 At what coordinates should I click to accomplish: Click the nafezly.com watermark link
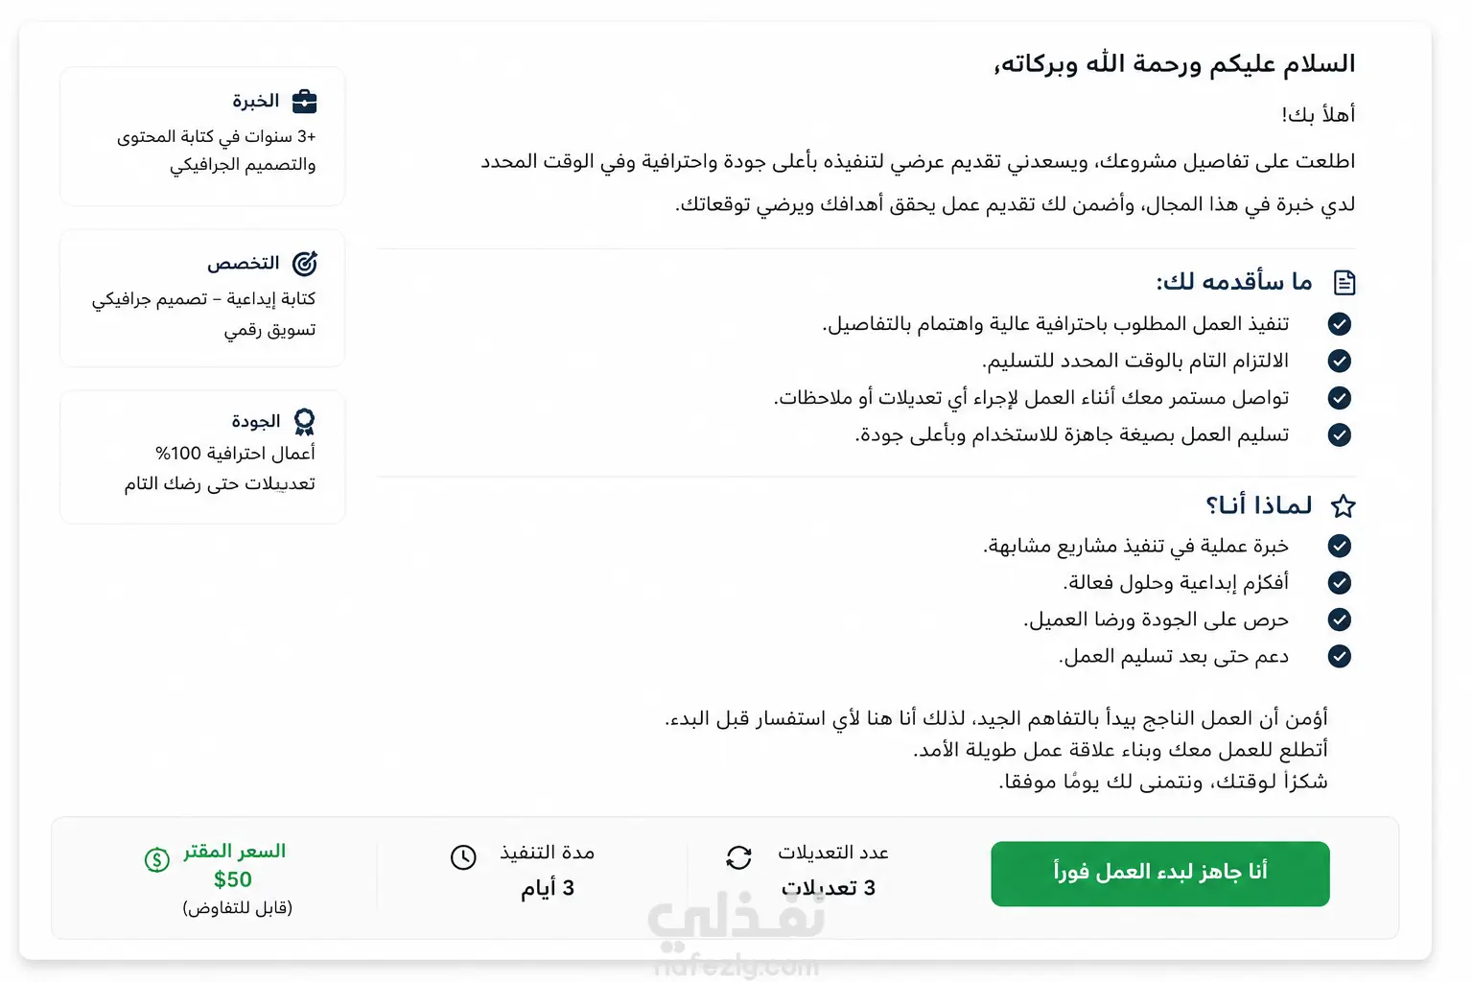click(736, 965)
